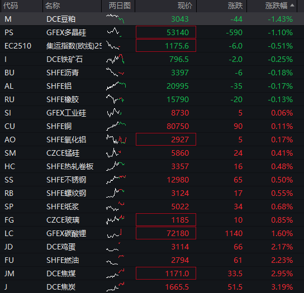Screen dimensions: 304x293
Task: Select the DCE豆粕 row name
Action: coord(61,19)
